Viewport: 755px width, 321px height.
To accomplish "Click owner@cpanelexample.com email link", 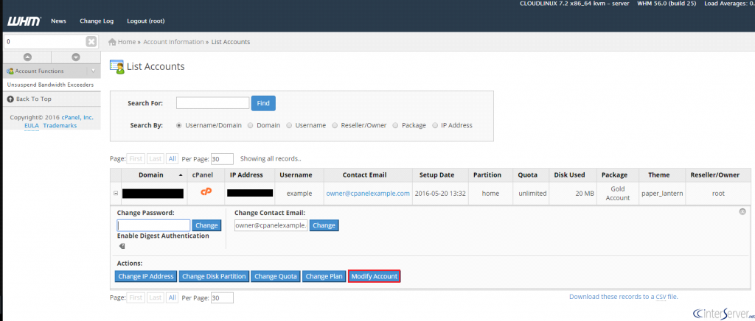I will pos(368,193).
